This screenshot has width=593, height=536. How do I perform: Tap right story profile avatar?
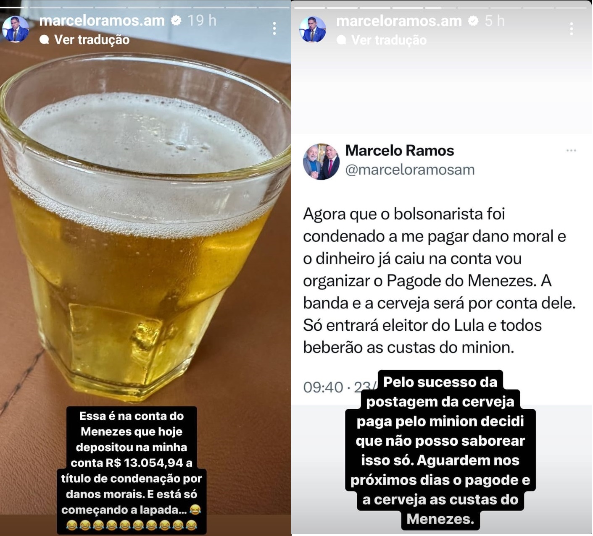[313, 29]
